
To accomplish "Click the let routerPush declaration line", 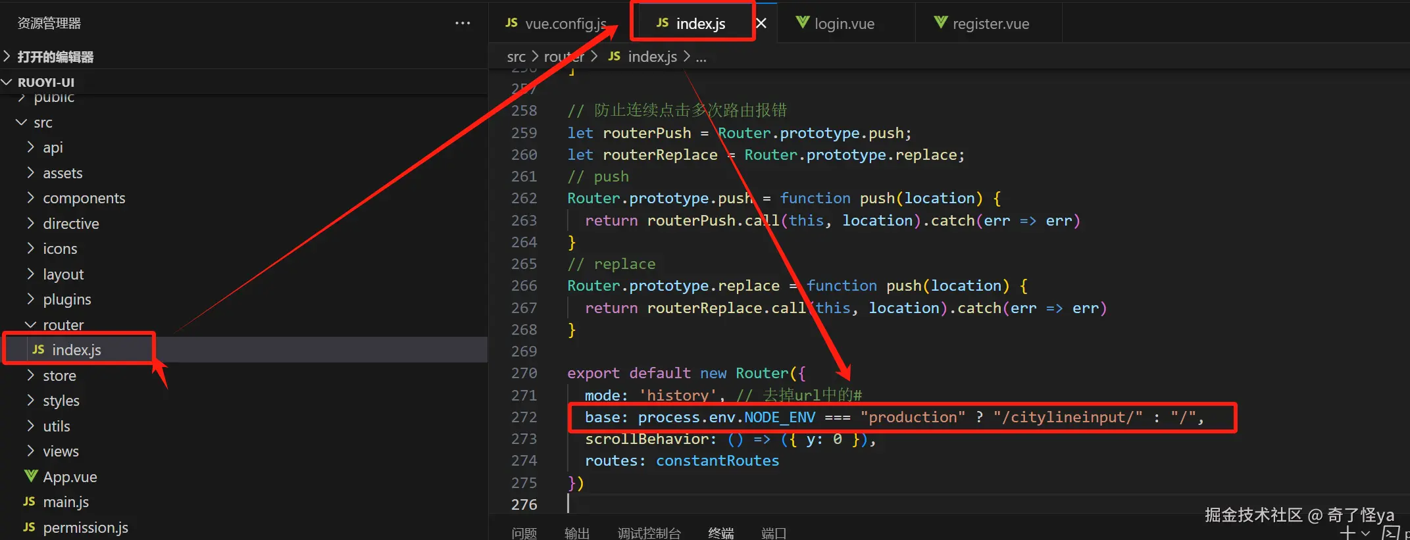I will (740, 133).
